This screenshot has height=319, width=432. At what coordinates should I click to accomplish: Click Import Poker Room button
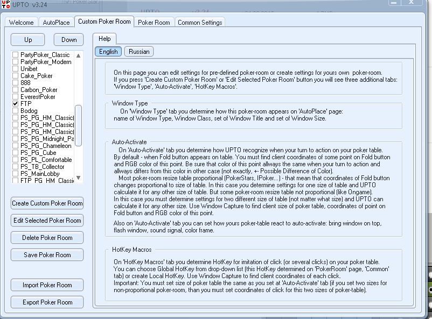pyautogui.click(x=47, y=285)
